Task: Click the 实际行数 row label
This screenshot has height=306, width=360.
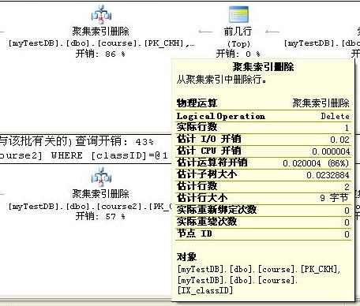Action: pyautogui.click(x=197, y=127)
